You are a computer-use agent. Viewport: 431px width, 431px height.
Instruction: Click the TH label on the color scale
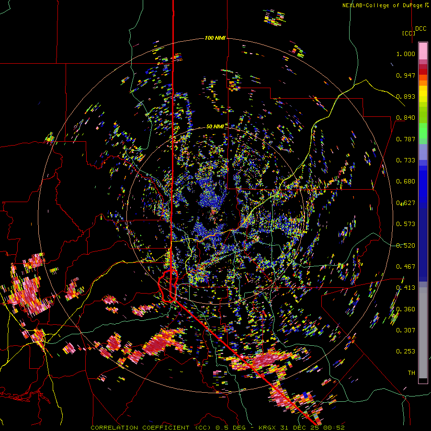411,373
